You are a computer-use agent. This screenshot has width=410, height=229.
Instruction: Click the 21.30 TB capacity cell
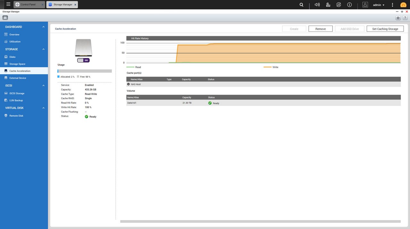click(x=187, y=103)
